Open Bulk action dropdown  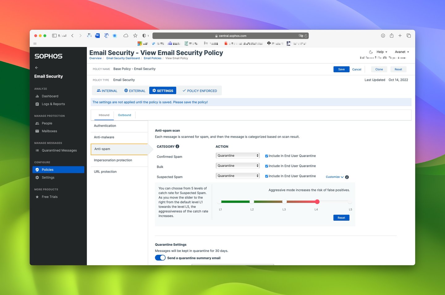238,166
